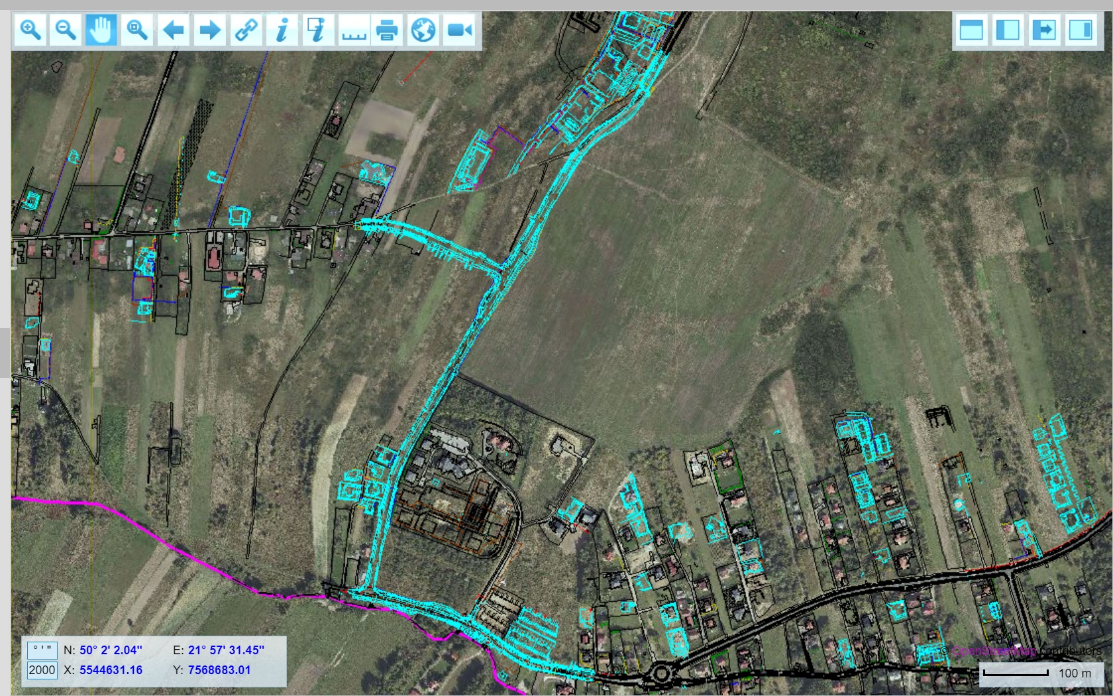Click the 2000 coordinate system button
1113x696 pixels.
[x=42, y=669]
